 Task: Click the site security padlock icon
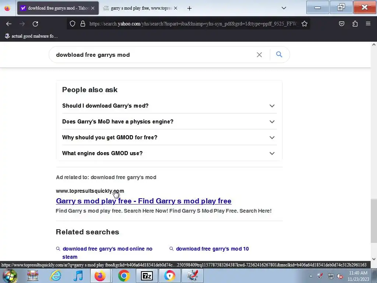[83, 24]
